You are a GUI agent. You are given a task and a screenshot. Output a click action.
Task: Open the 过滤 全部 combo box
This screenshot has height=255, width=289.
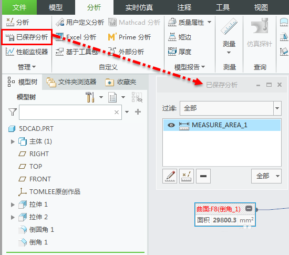(x=230, y=108)
